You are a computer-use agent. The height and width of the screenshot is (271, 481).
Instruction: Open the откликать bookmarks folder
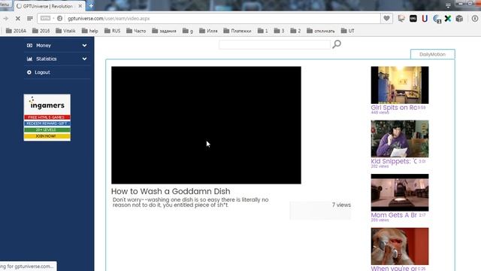pos(321,31)
